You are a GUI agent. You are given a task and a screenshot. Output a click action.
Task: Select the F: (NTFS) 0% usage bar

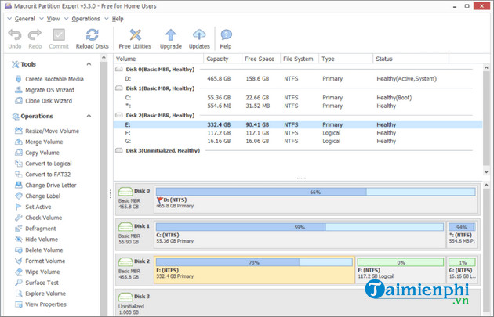[401, 262]
